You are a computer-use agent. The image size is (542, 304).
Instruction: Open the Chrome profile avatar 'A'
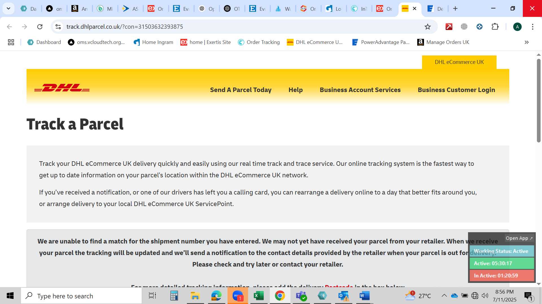(517, 27)
